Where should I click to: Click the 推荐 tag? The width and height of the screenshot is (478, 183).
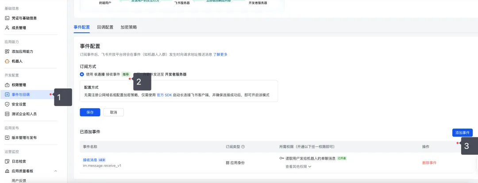[126, 74]
